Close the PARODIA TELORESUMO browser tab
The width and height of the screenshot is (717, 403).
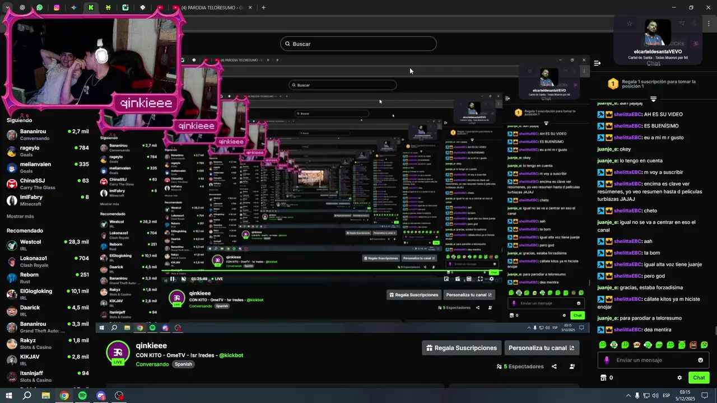[x=250, y=8]
